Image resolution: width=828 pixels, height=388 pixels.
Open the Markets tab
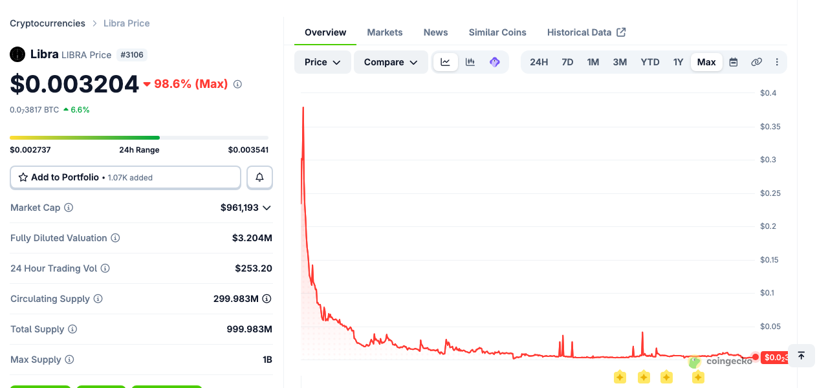[385, 32]
